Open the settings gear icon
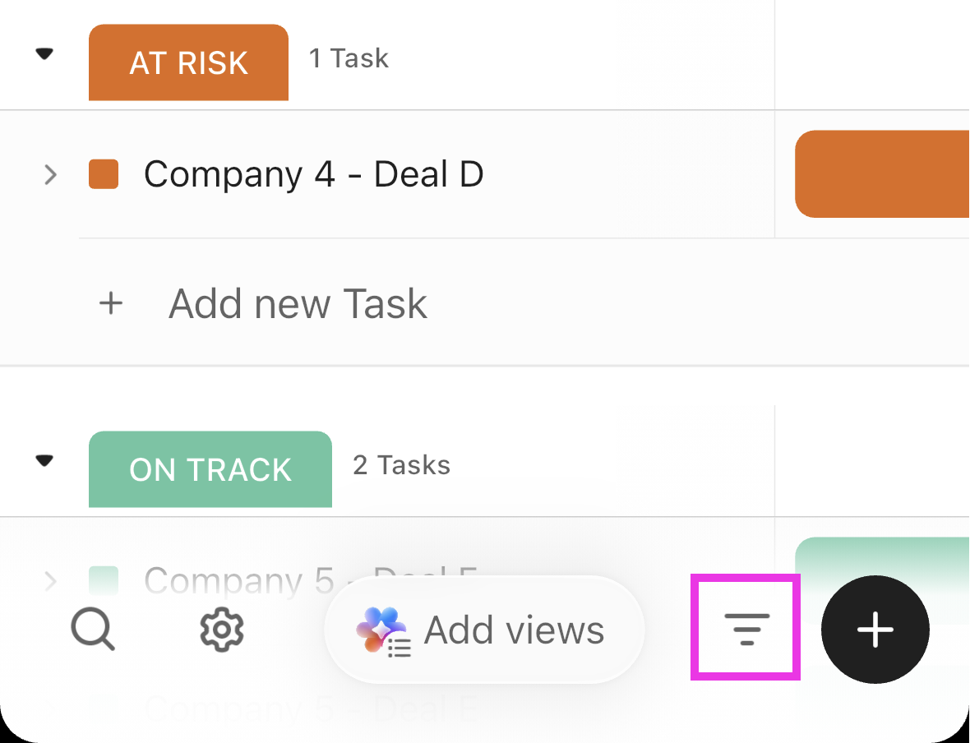This screenshot has height=743, width=970. pos(220,630)
